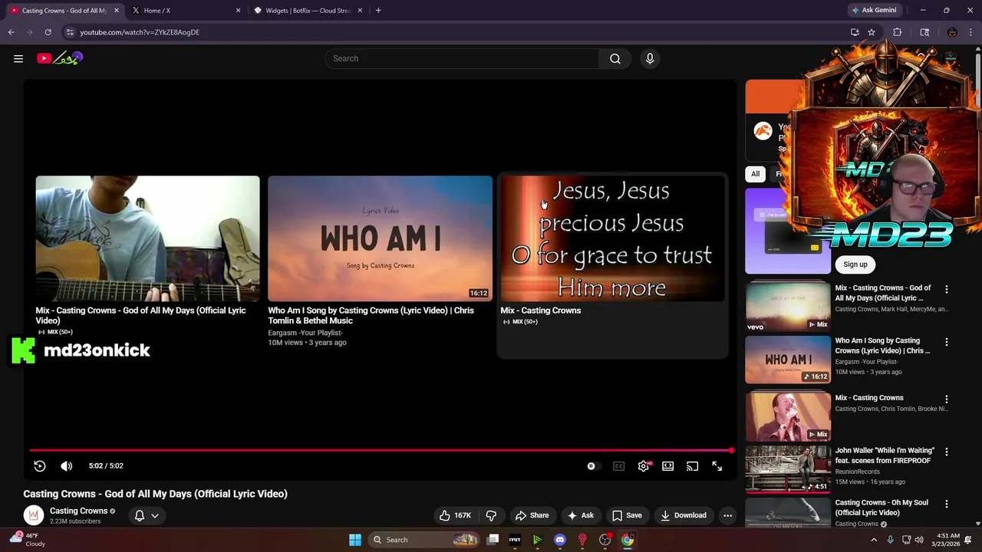The image size is (982, 552).
Task: Open Discord from the taskbar
Action: point(560,540)
